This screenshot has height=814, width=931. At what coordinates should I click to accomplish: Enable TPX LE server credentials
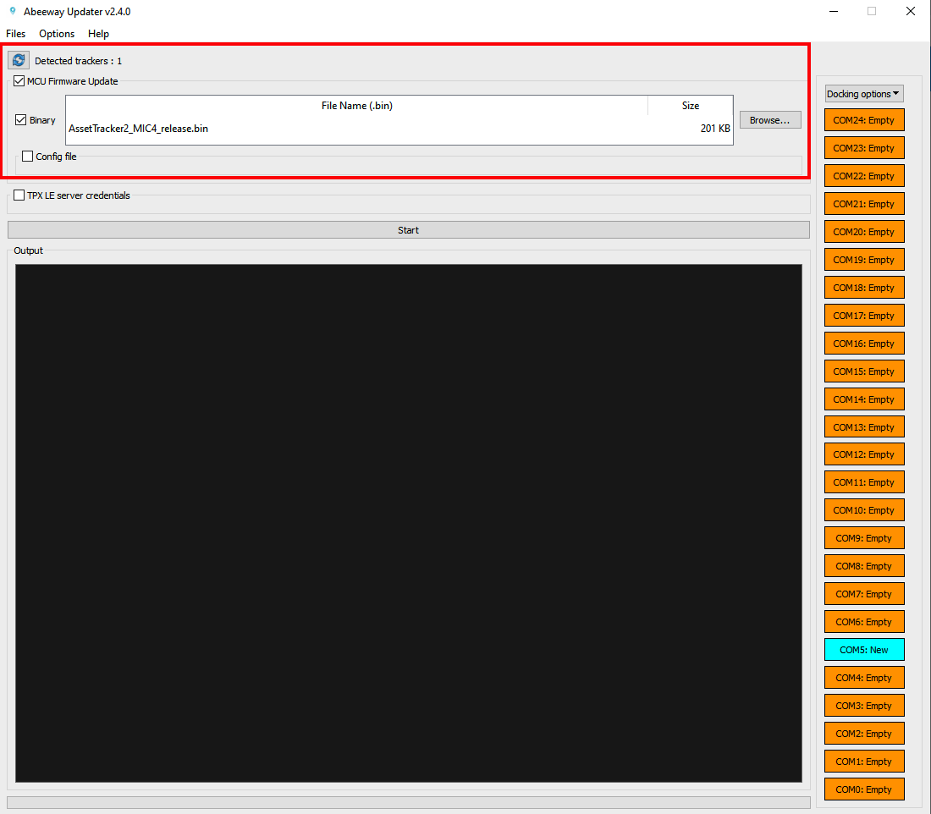click(19, 195)
